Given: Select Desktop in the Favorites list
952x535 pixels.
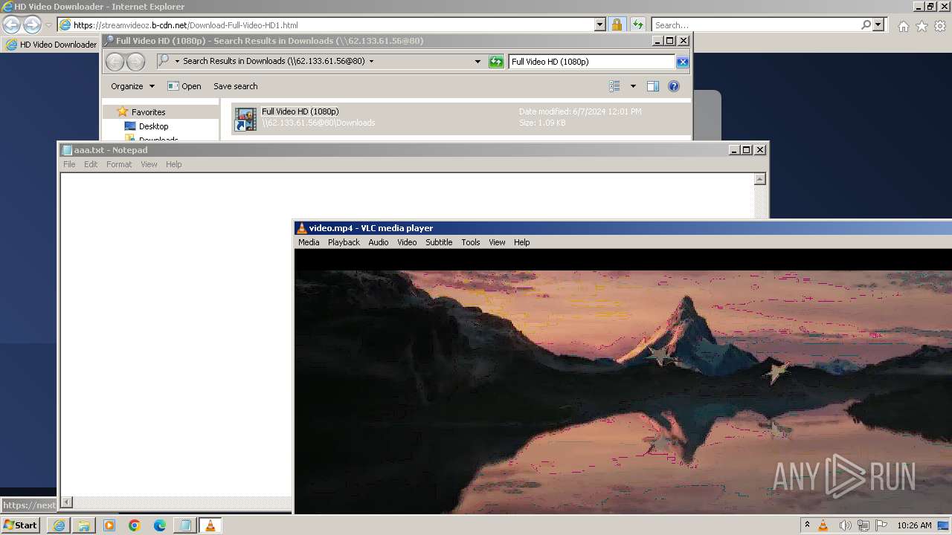Looking at the screenshot, I should pos(153,126).
